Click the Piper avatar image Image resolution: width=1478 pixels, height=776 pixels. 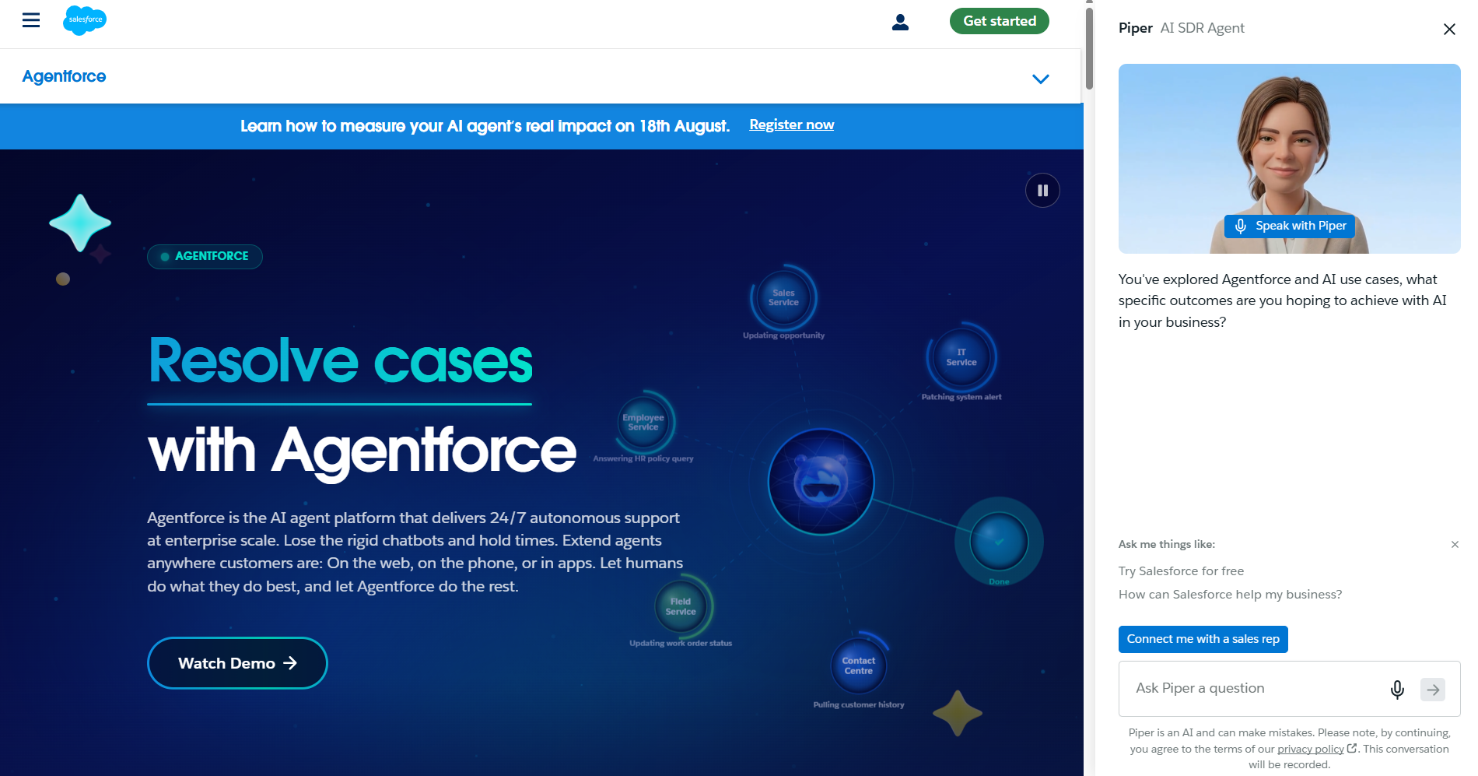click(x=1289, y=159)
